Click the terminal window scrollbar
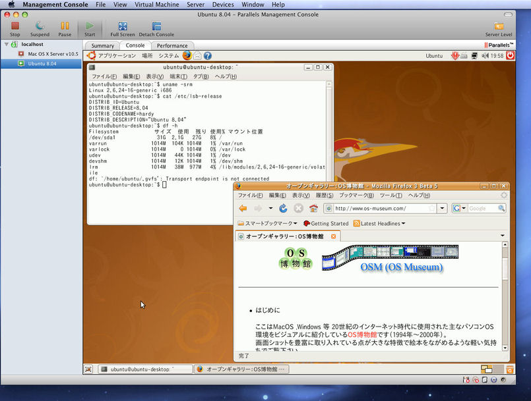The height and width of the screenshot is (401, 531). click(329, 130)
